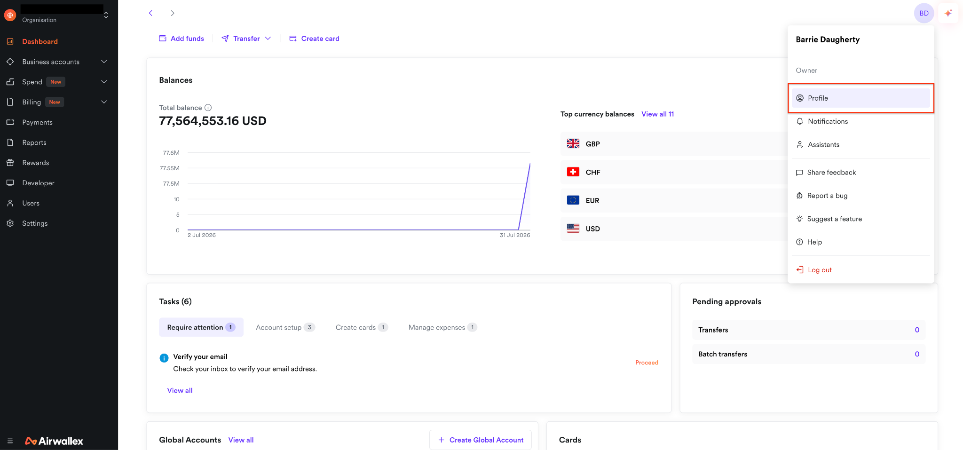
Task: Click the USD flag icon
Action: [573, 229]
